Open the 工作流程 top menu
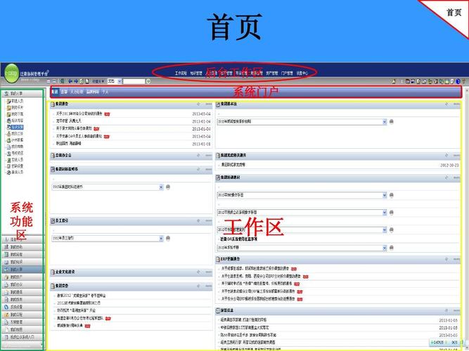This screenshot has height=351, width=469. click(x=181, y=73)
